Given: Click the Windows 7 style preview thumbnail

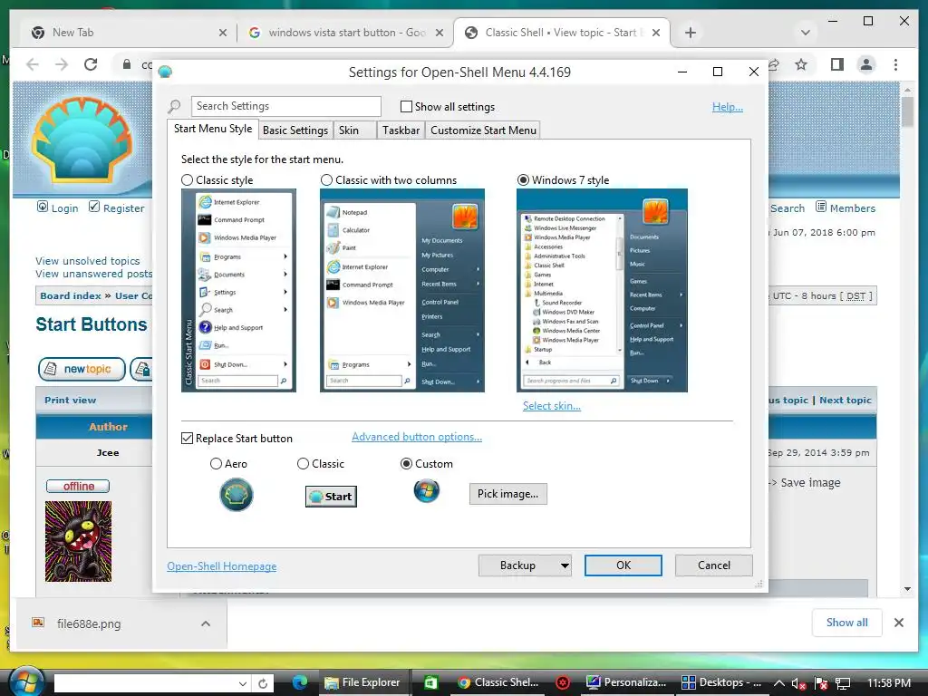Looking at the screenshot, I should pos(602,290).
